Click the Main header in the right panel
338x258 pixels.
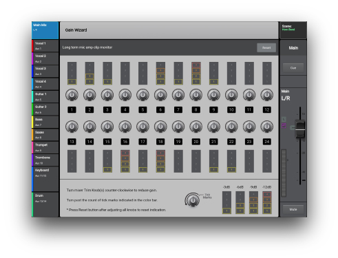(293, 48)
